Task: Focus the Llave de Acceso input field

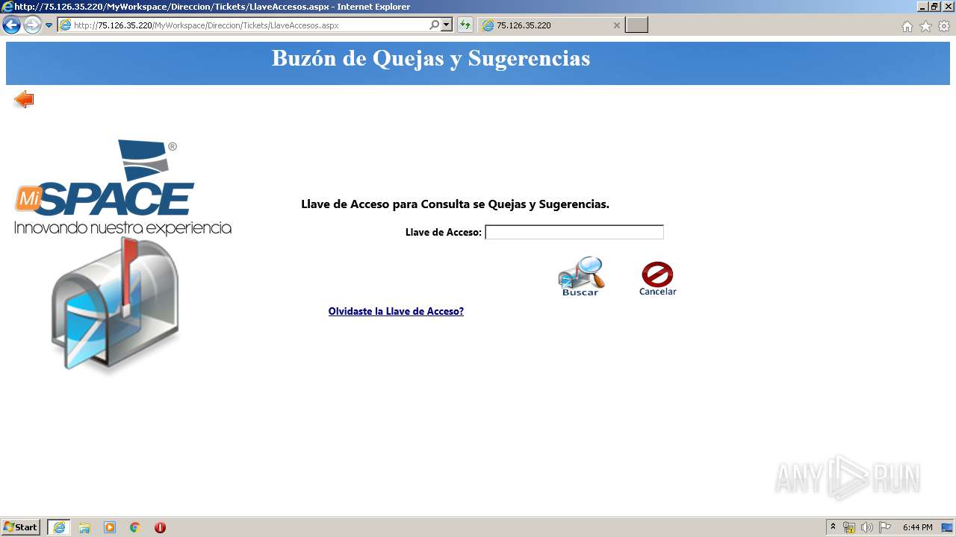Action: (574, 232)
